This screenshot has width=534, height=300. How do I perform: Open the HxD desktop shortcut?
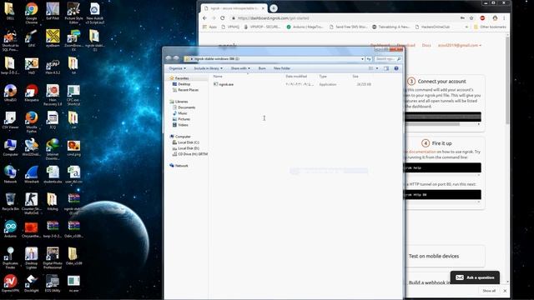[32, 66]
